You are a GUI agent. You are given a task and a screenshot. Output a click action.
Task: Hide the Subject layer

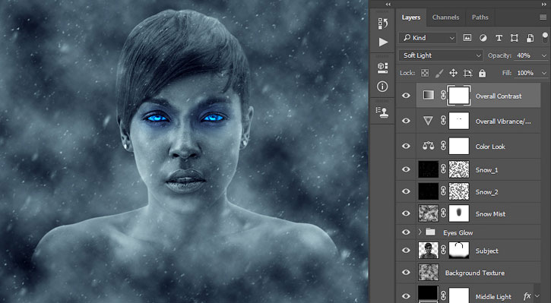[x=406, y=250]
